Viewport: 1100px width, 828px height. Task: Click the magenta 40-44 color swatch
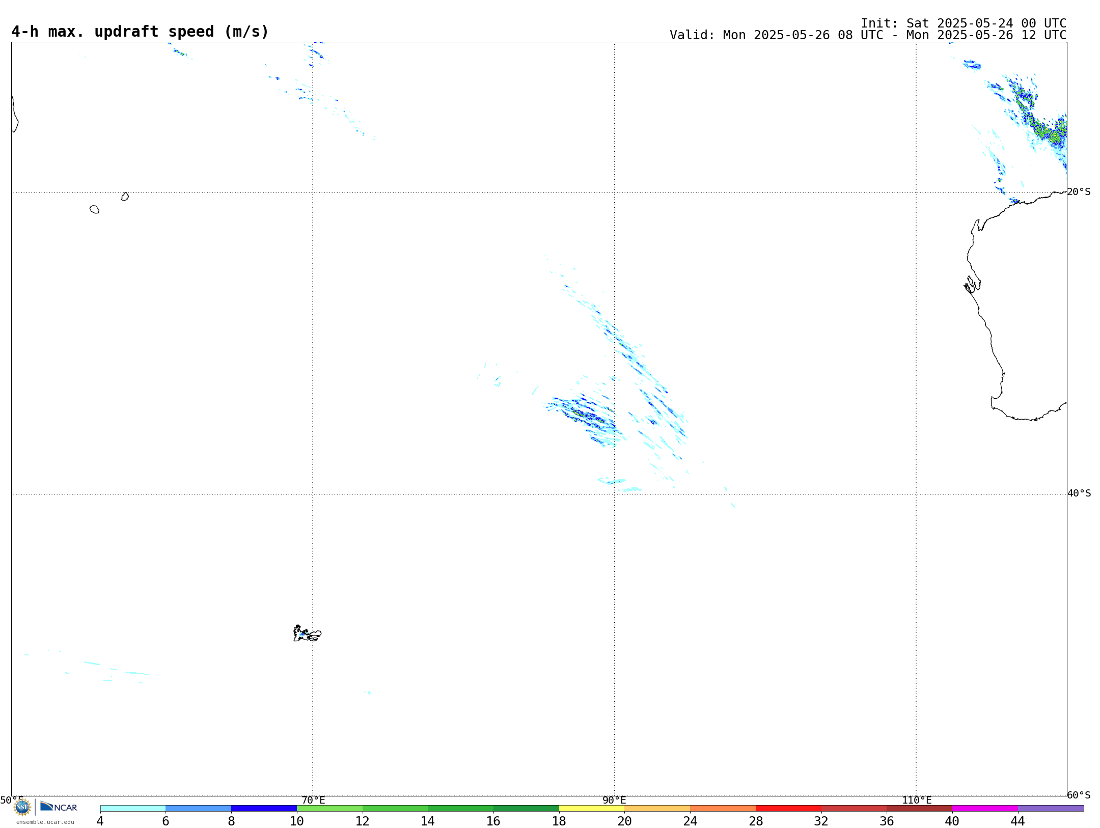[985, 808]
